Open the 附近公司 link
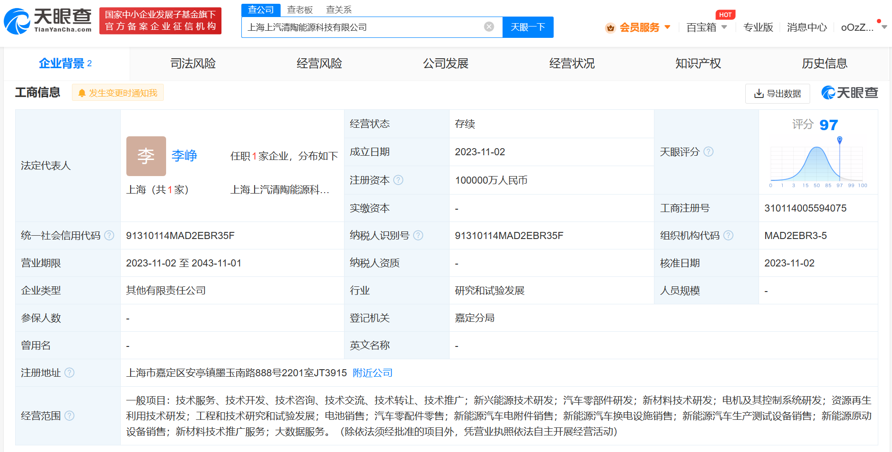The image size is (892, 452). tap(372, 373)
